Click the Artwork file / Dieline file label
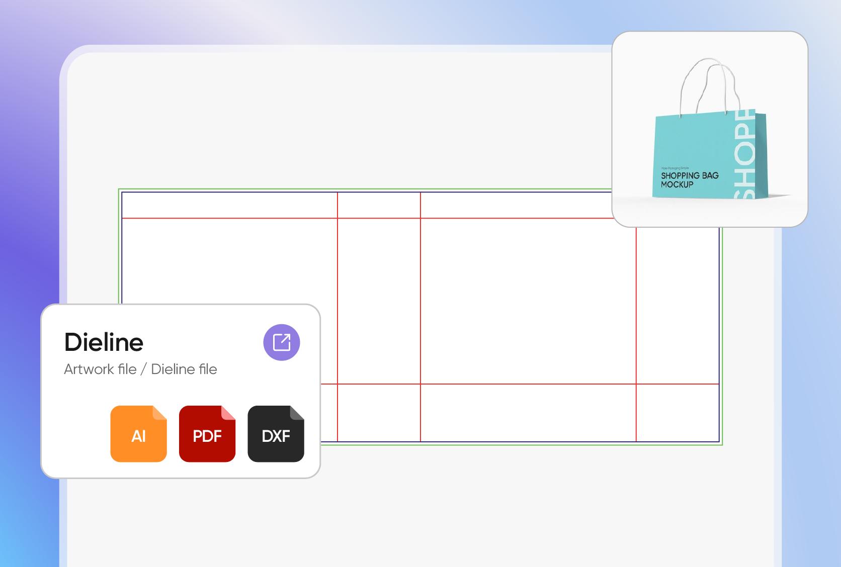The height and width of the screenshot is (567, 841). (x=140, y=369)
